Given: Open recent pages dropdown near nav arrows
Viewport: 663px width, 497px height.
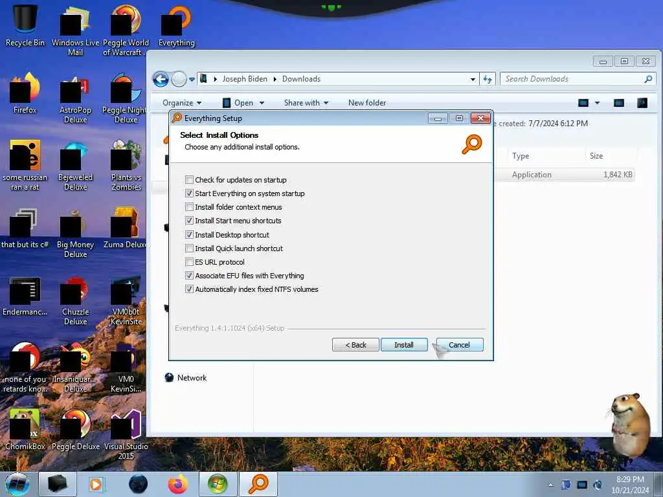Looking at the screenshot, I should pos(192,79).
